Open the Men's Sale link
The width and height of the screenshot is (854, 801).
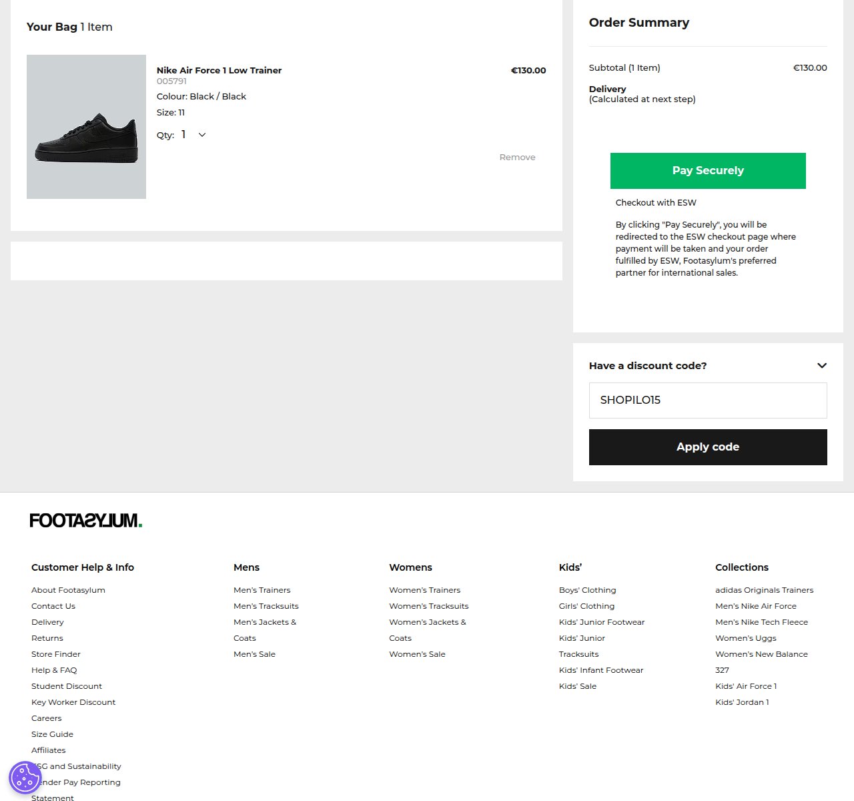254,654
